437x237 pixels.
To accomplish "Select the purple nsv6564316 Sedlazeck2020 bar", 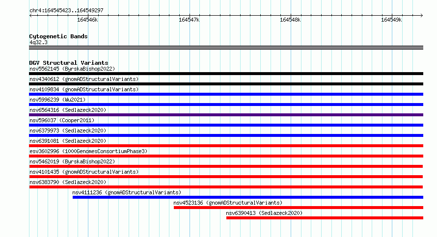I will click(x=226, y=115).
